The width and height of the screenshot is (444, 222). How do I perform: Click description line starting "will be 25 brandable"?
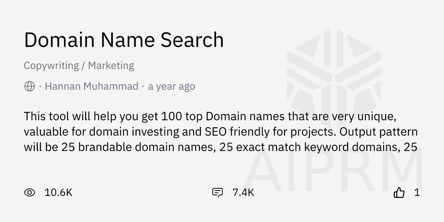tap(221, 147)
